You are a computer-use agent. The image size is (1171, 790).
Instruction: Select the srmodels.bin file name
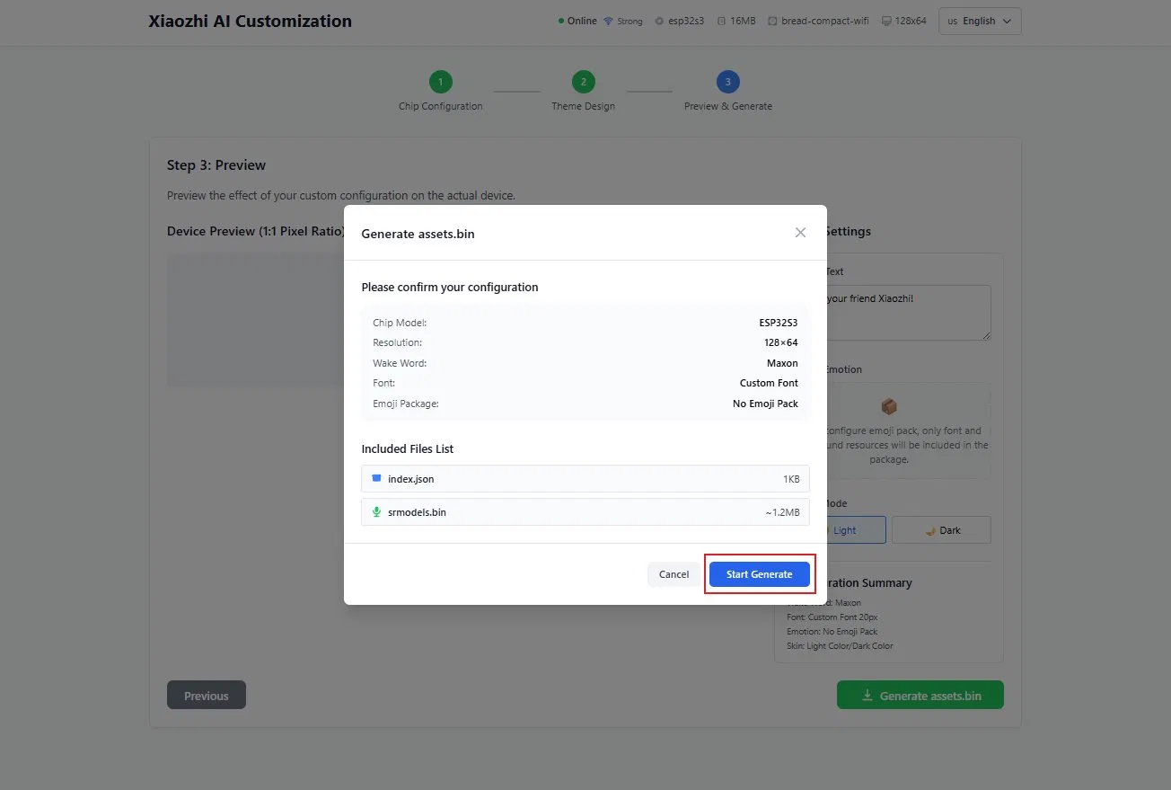(x=417, y=512)
